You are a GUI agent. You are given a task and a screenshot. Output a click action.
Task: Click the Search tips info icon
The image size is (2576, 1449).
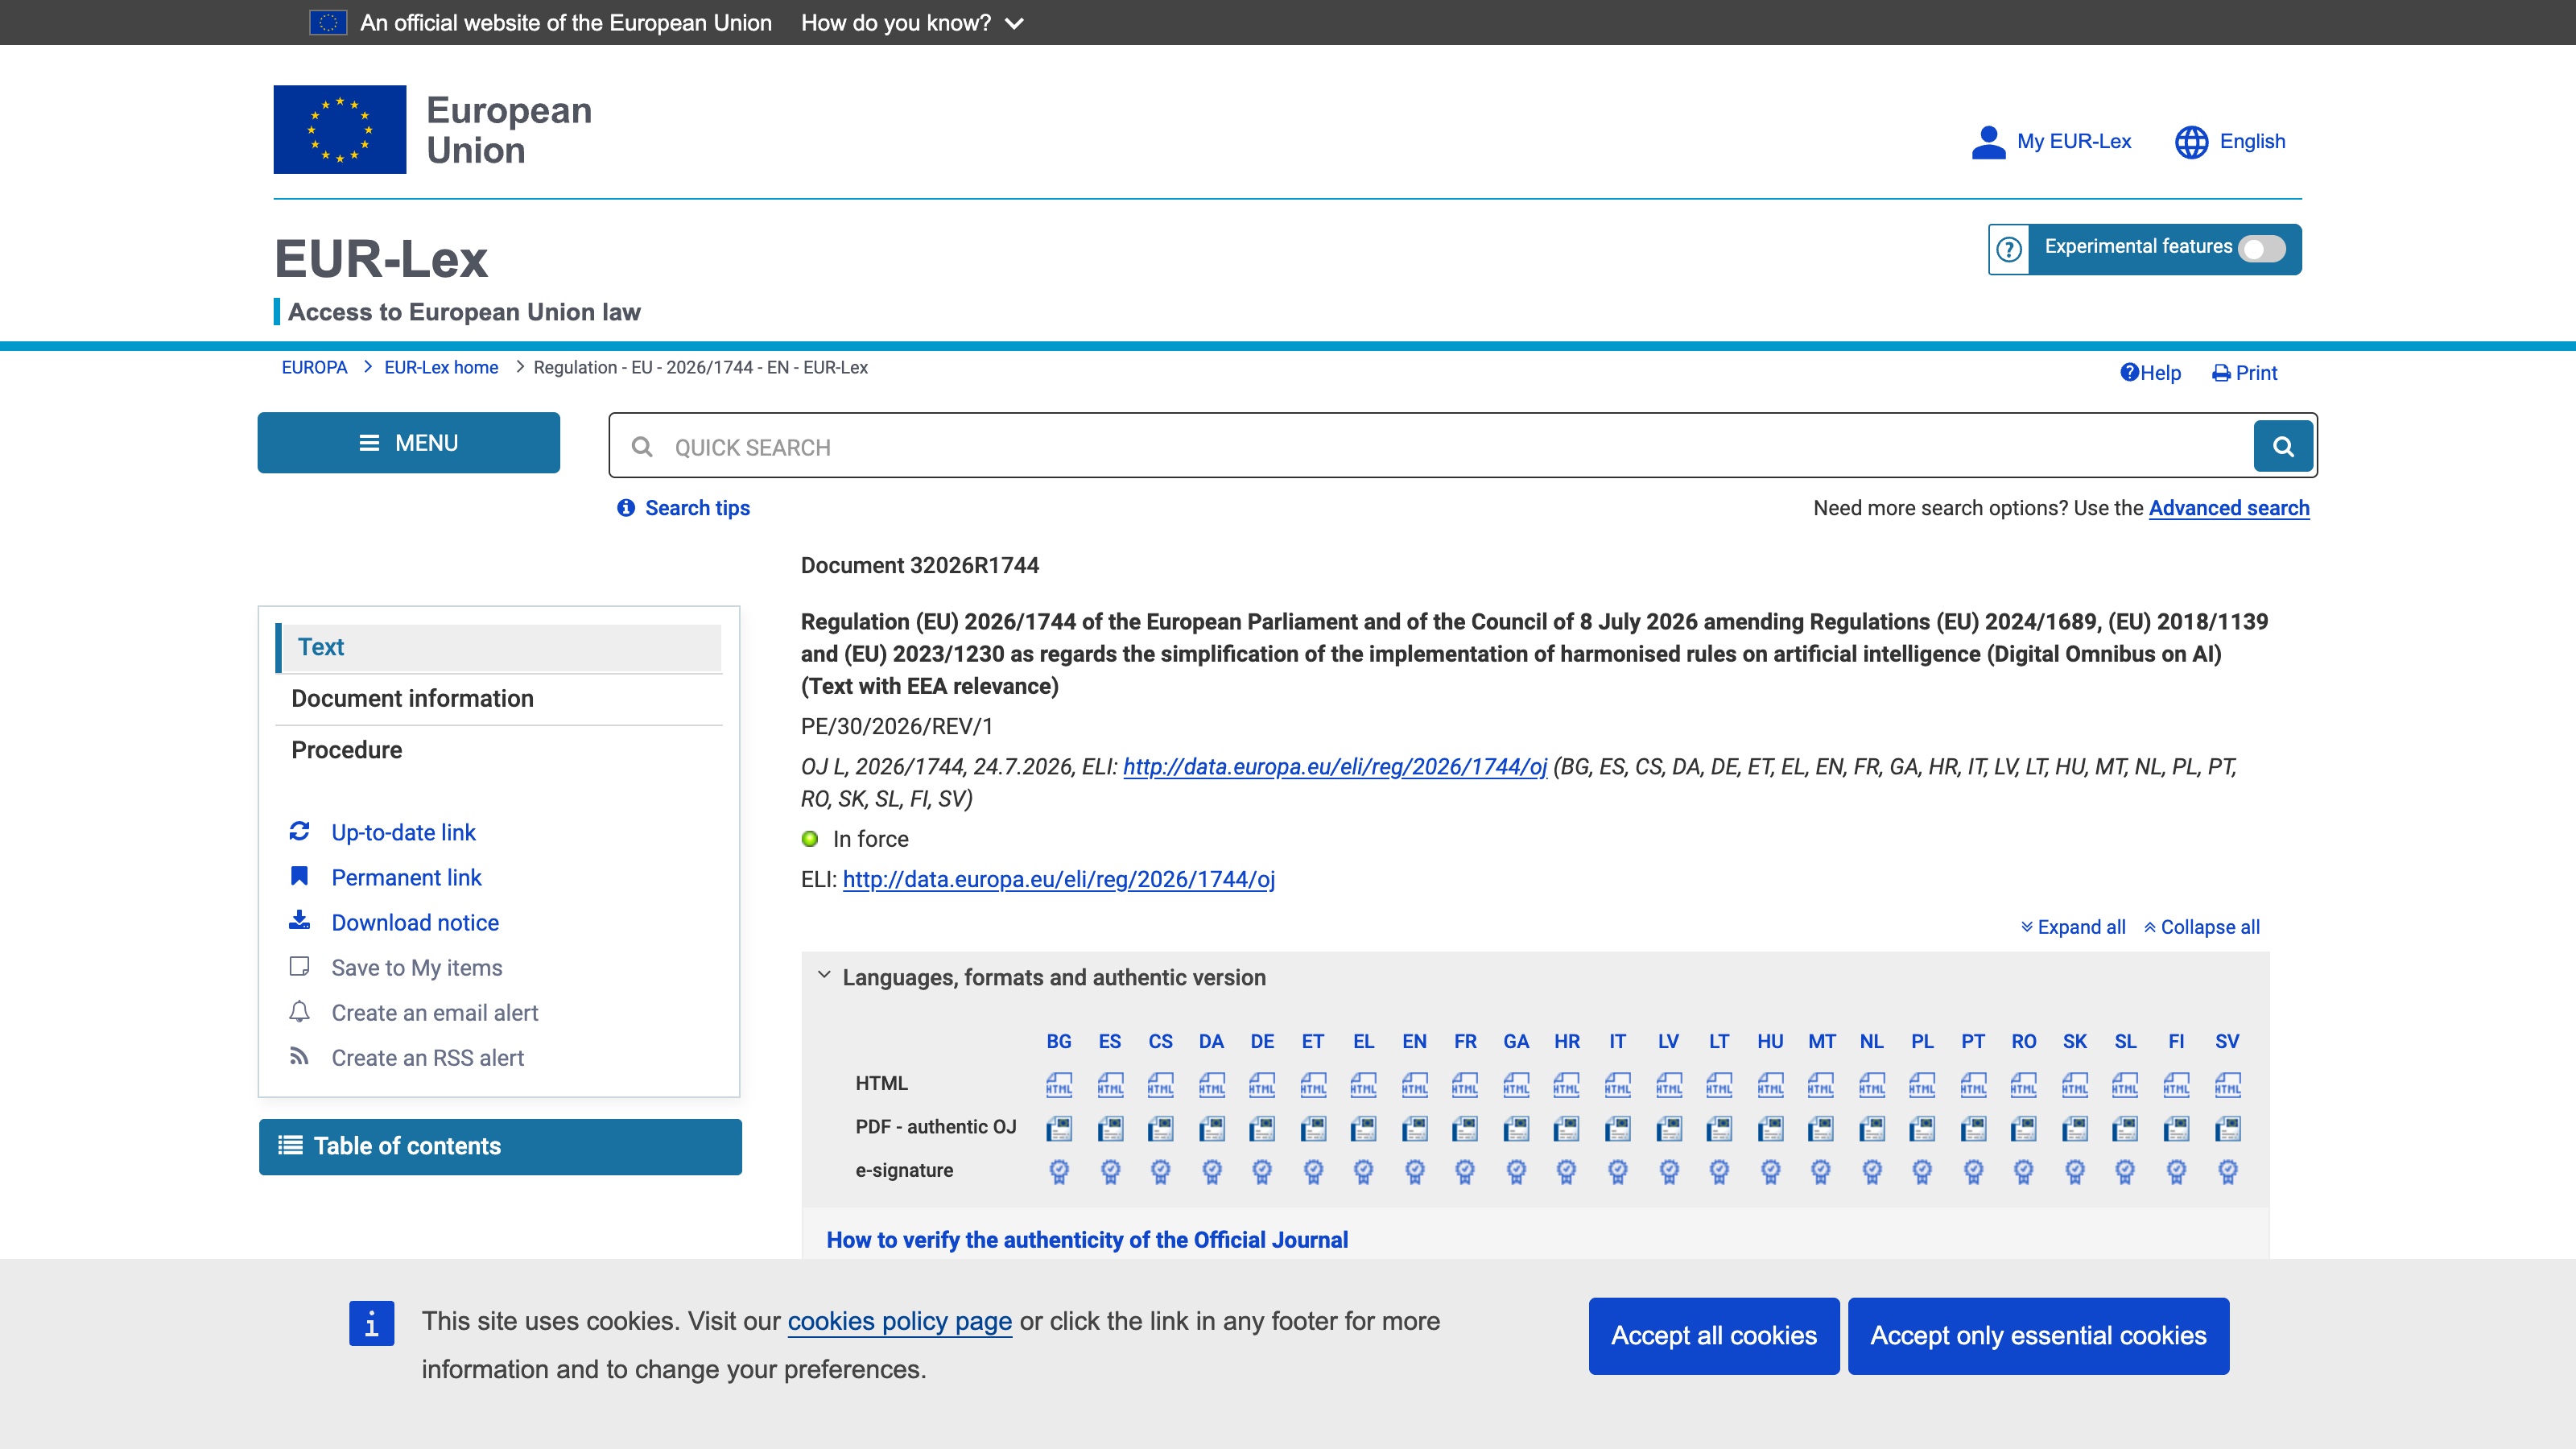click(x=626, y=508)
